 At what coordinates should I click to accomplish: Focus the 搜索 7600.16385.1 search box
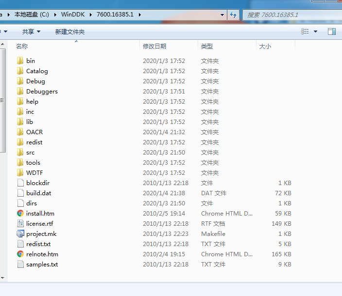pyautogui.click(x=292, y=15)
